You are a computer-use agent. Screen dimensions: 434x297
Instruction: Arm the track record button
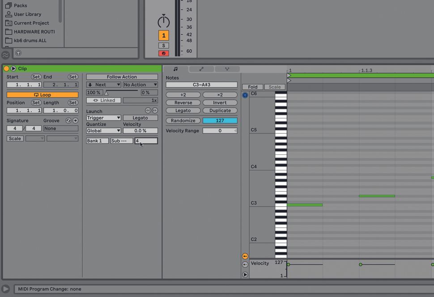pos(163,53)
